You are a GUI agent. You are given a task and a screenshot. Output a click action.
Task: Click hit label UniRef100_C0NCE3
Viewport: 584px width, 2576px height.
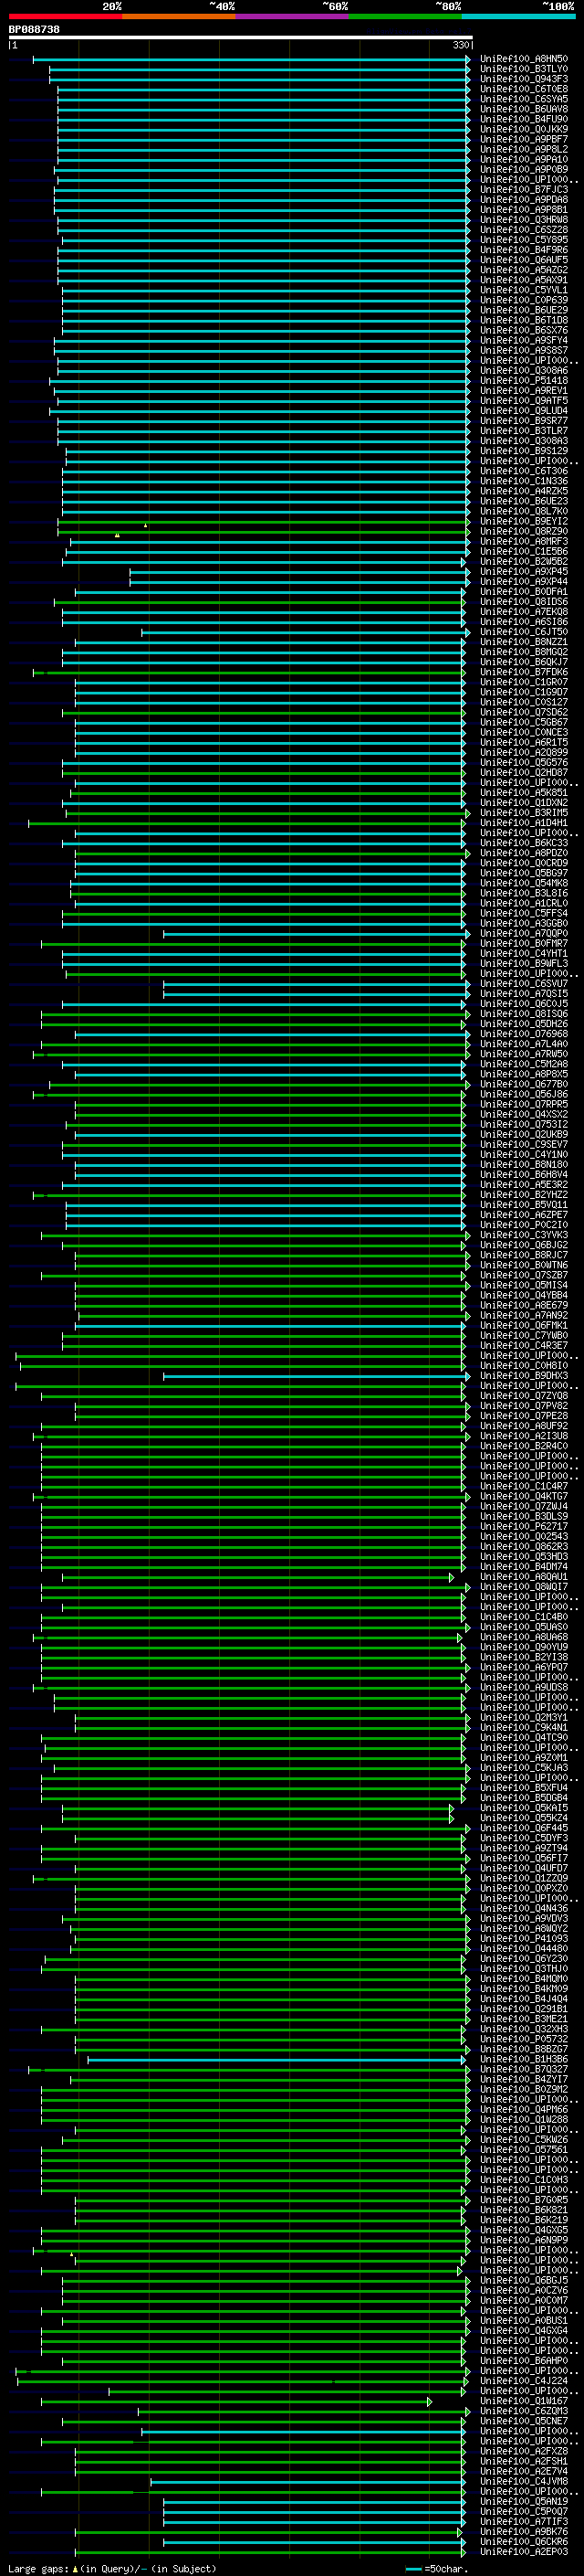(x=524, y=732)
